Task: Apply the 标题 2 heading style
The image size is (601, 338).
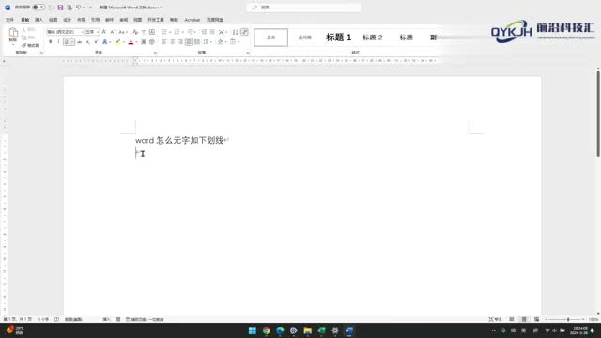Action: 373,38
